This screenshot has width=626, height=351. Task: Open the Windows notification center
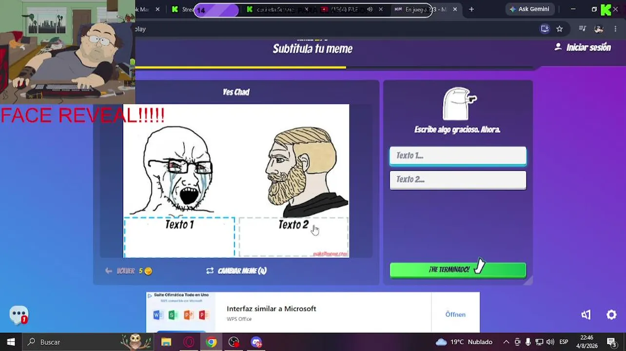pos(611,342)
